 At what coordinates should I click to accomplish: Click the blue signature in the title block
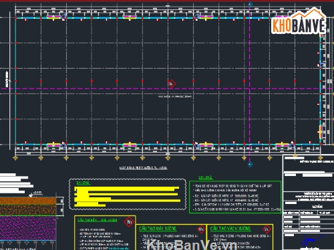[x=311, y=241]
